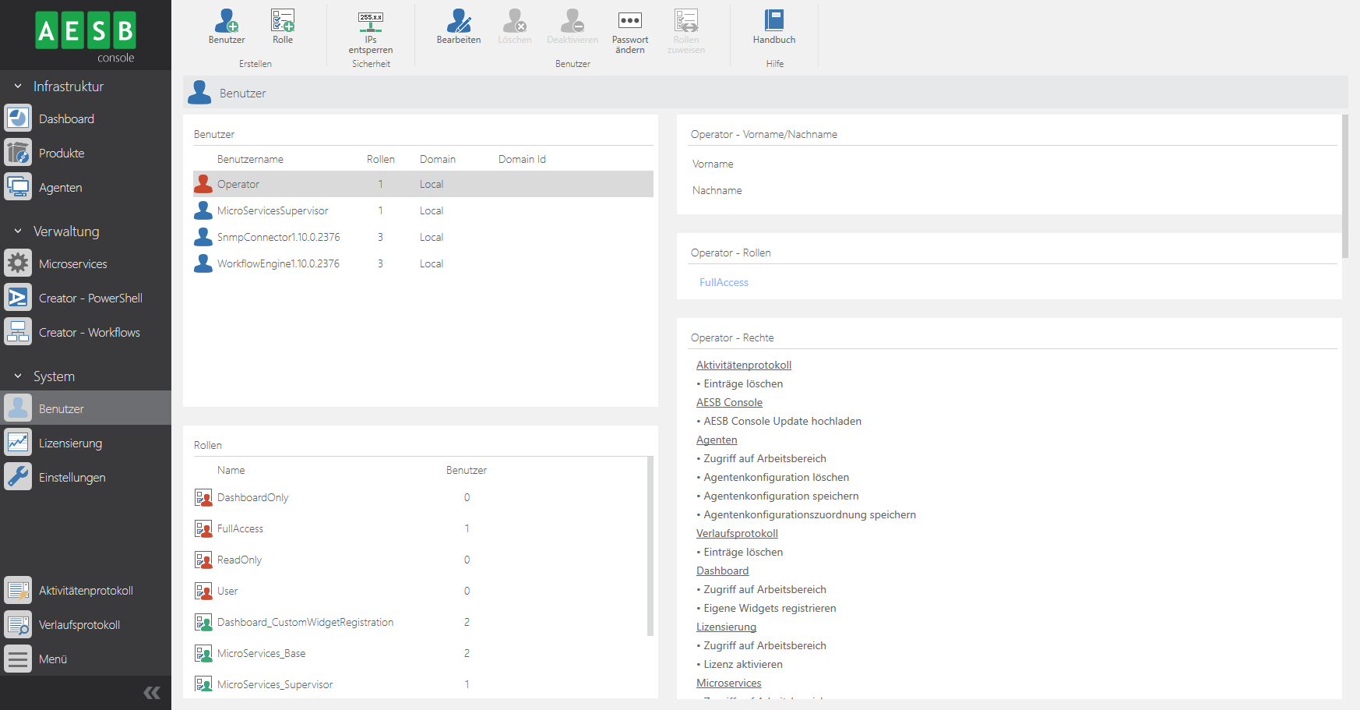Click the Rollen list vertical scrollbar
The width and height of the screenshot is (1360, 710).
[650, 546]
